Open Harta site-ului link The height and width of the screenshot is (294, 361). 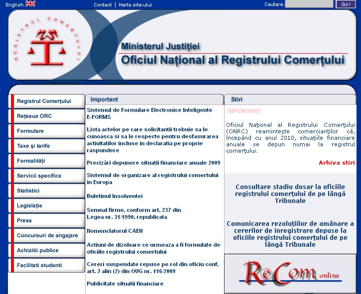click(x=135, y=4)
